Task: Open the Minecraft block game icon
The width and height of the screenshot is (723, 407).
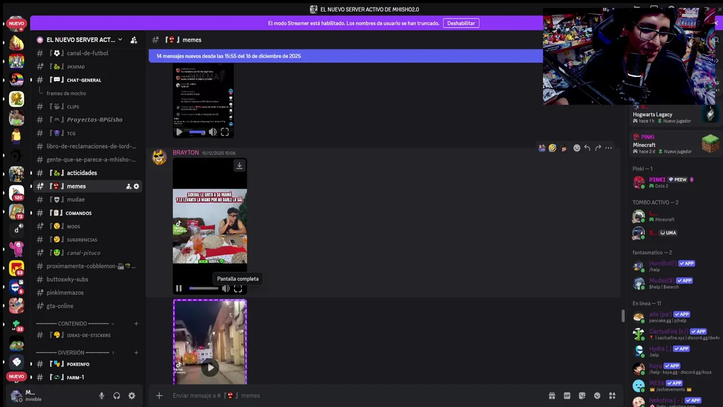Action: pos(710,144)
